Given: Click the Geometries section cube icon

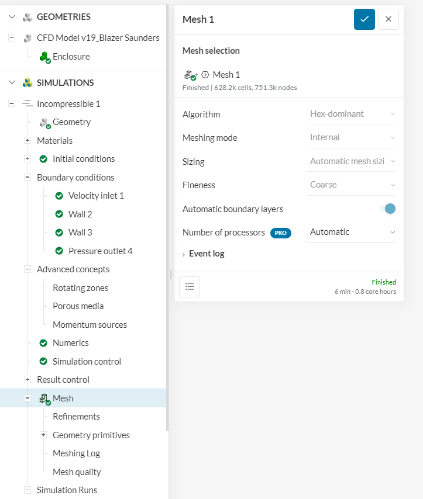Looking at the screenshot, I should pos(27,17).
